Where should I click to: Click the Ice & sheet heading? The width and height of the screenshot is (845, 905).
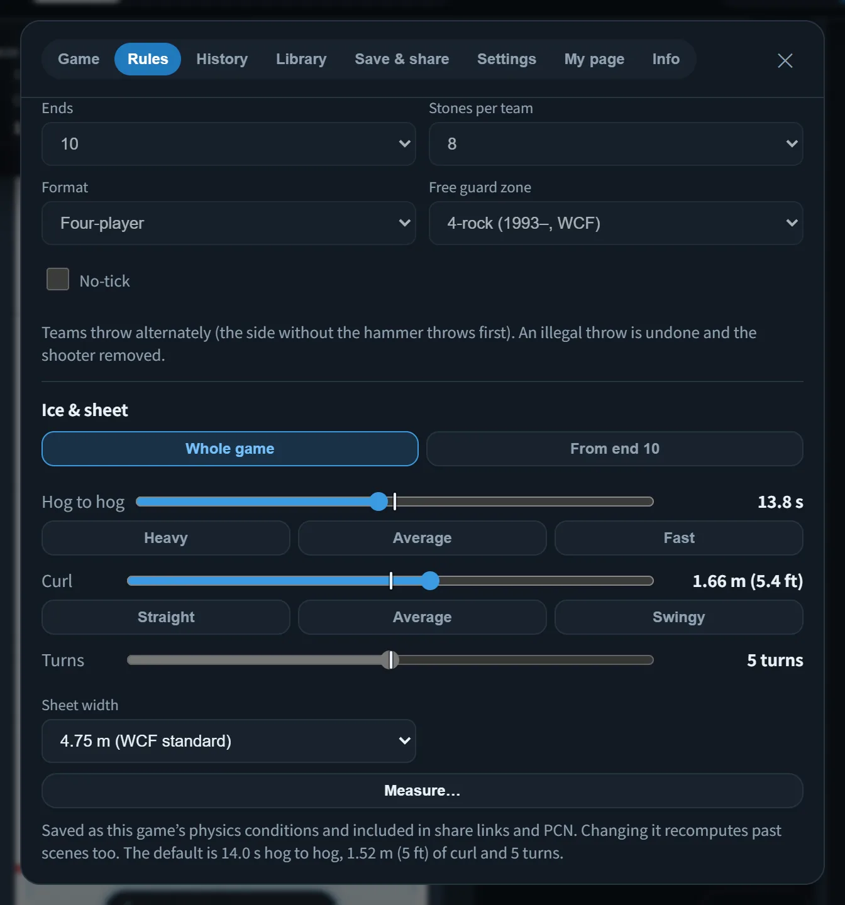(x=85, y=410)
